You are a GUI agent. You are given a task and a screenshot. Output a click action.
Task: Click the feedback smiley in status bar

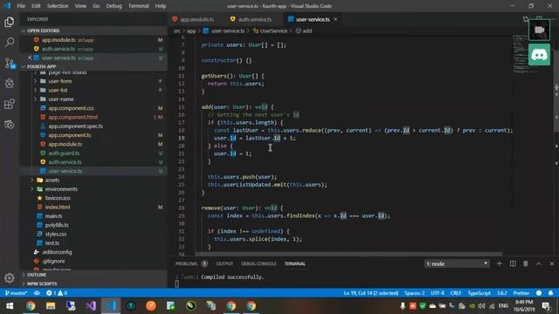tap(539, 293)
